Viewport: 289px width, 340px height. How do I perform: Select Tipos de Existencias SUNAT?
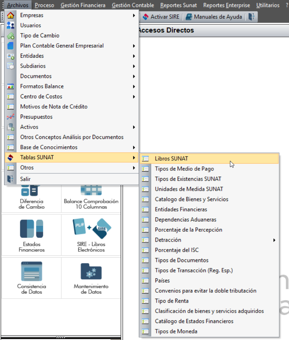pyautogui.click(x=209, y=179)
